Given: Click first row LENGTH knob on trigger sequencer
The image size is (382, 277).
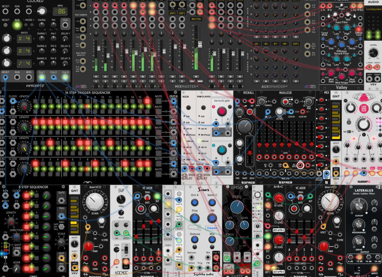Looking at the screenshot, I should coord(24,106).
